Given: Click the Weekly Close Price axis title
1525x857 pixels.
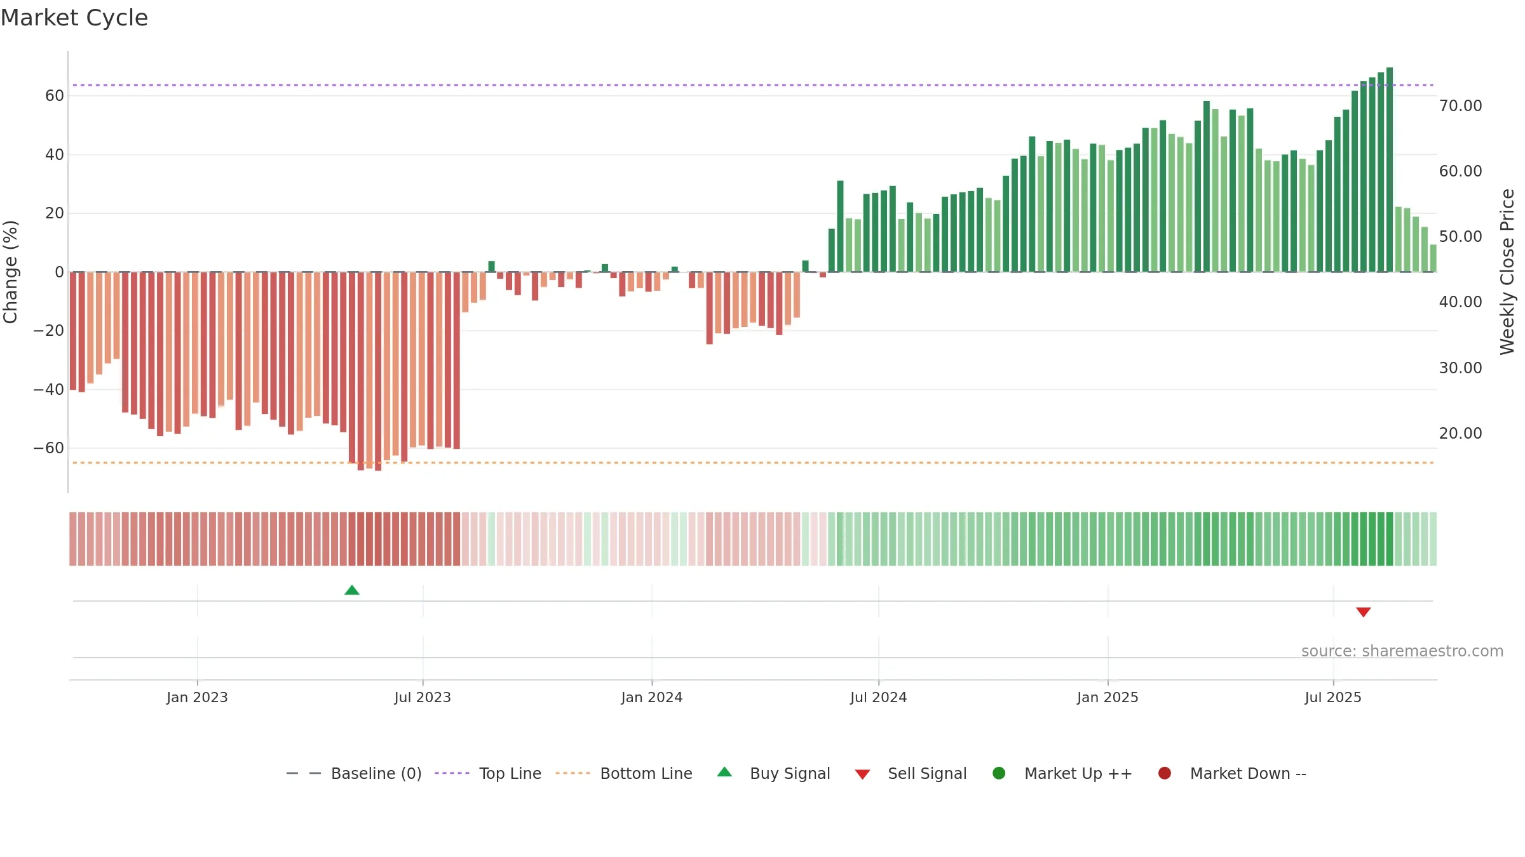Looking at the screenshot, I should tap(1507, 272).
